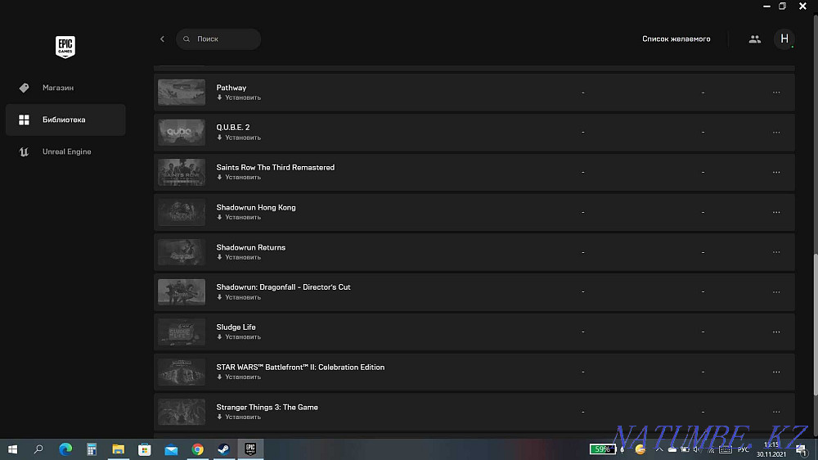Screen dimensions: 818x460
Task: Click the library list vertical scrollbar
Action: point(816,324)
